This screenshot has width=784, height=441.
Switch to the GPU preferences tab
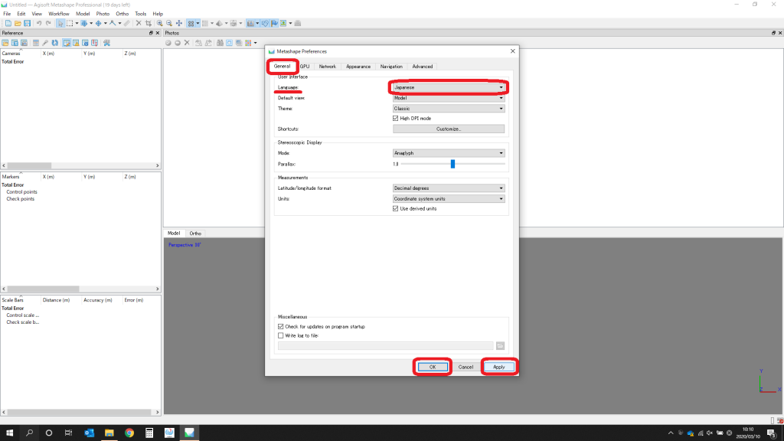(x=305, y=67)
